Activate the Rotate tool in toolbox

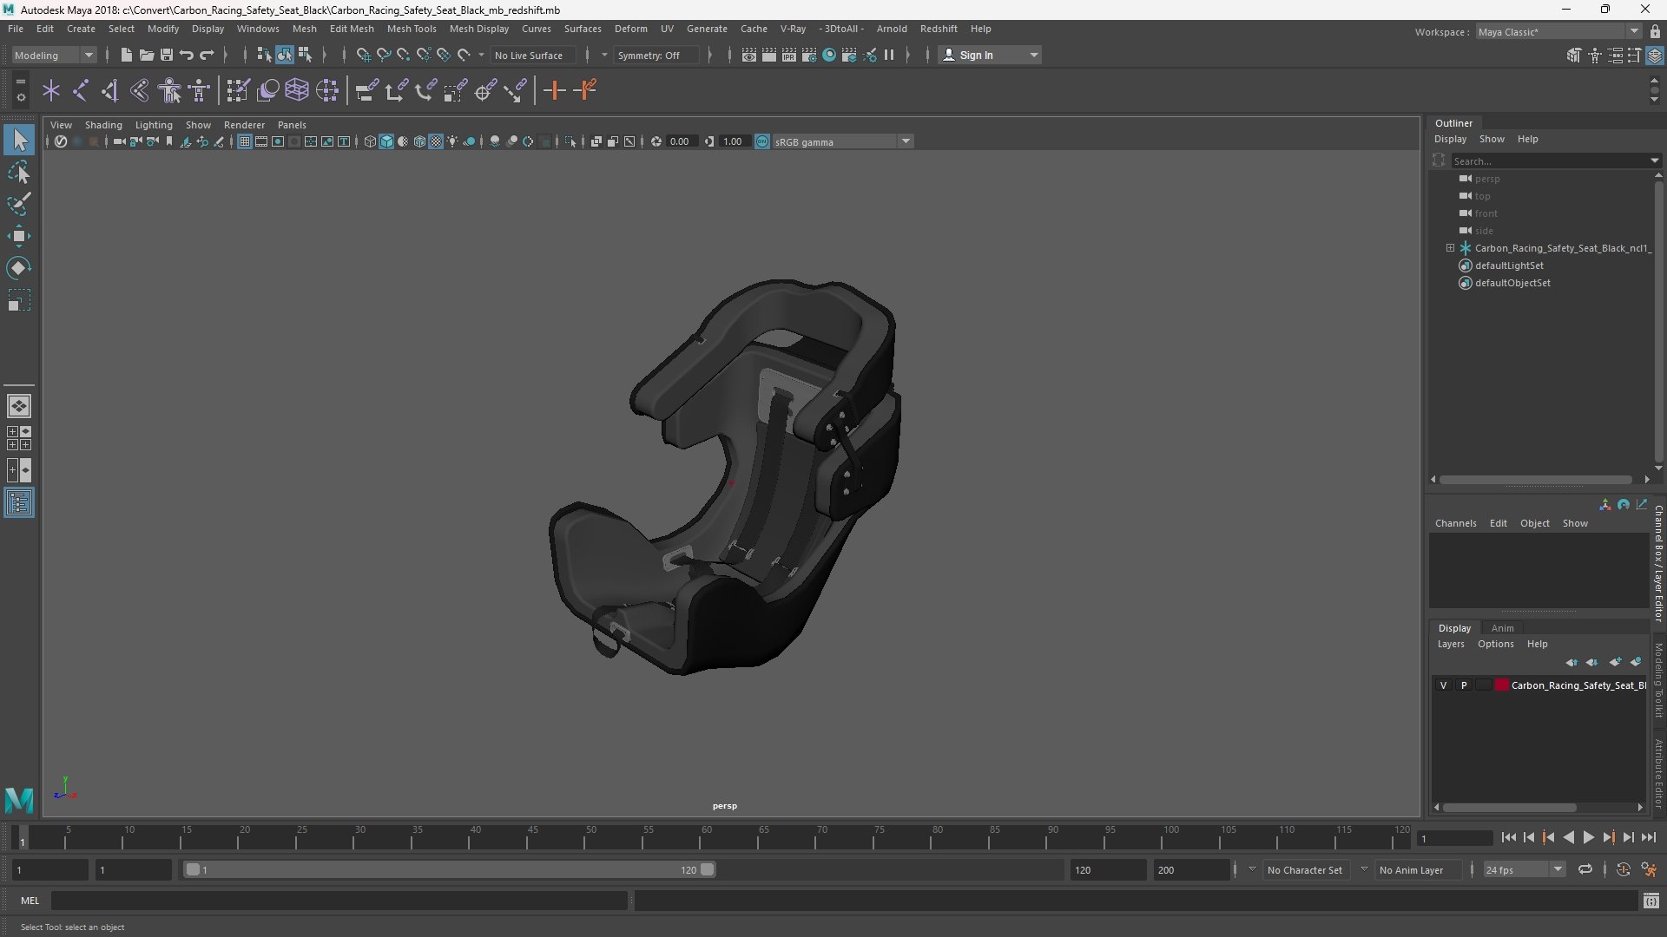pyautogui.click(x=19, y=268)
